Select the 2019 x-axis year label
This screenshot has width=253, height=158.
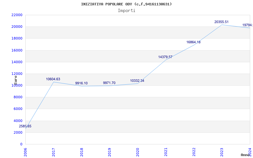tap(110, 152)
